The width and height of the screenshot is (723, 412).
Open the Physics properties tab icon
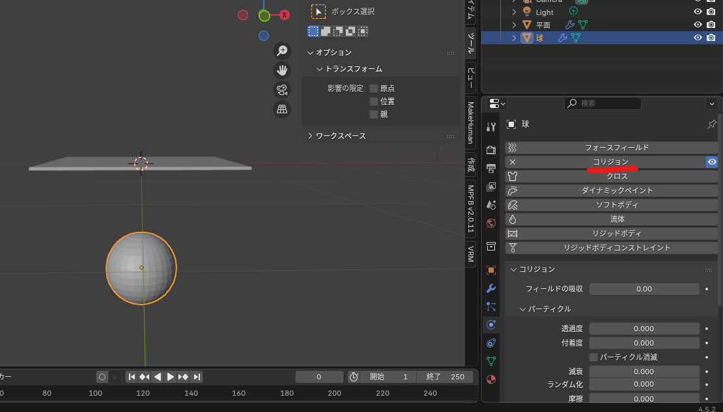491,324
